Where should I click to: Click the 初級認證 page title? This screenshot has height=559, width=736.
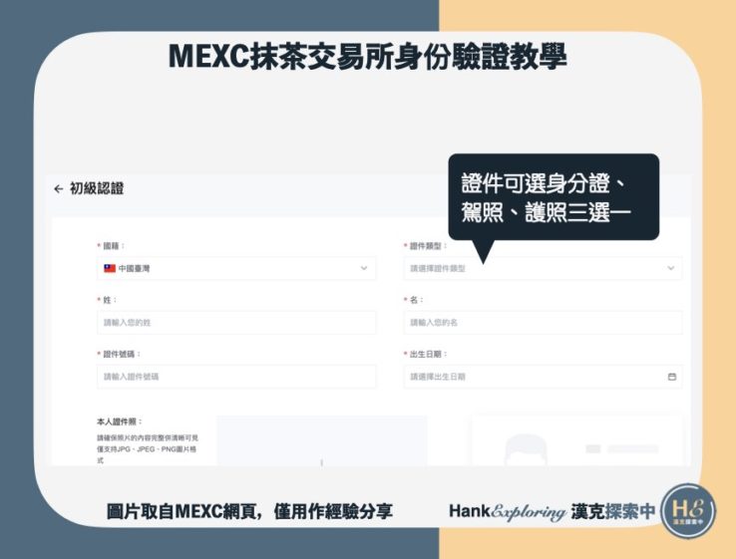97,188
